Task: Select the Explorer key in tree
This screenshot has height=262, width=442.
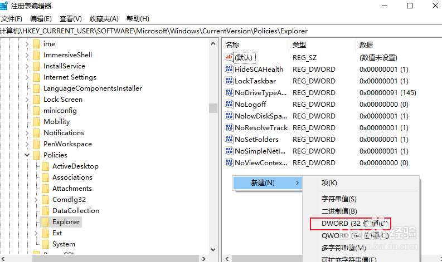Action: pyautogui.click(x=66, y=222)
